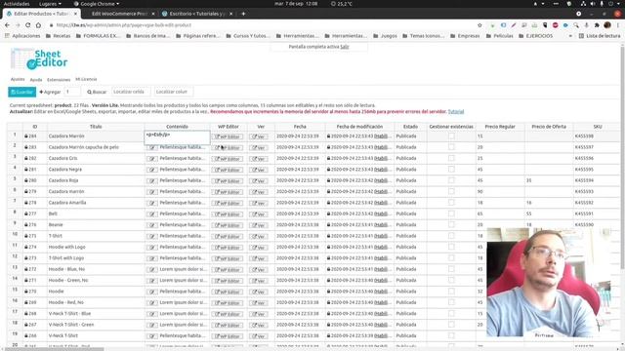Show hidden bookmarks with overflow chevron
This screenshot has height=351, width=625.
[x=570, y=36]
